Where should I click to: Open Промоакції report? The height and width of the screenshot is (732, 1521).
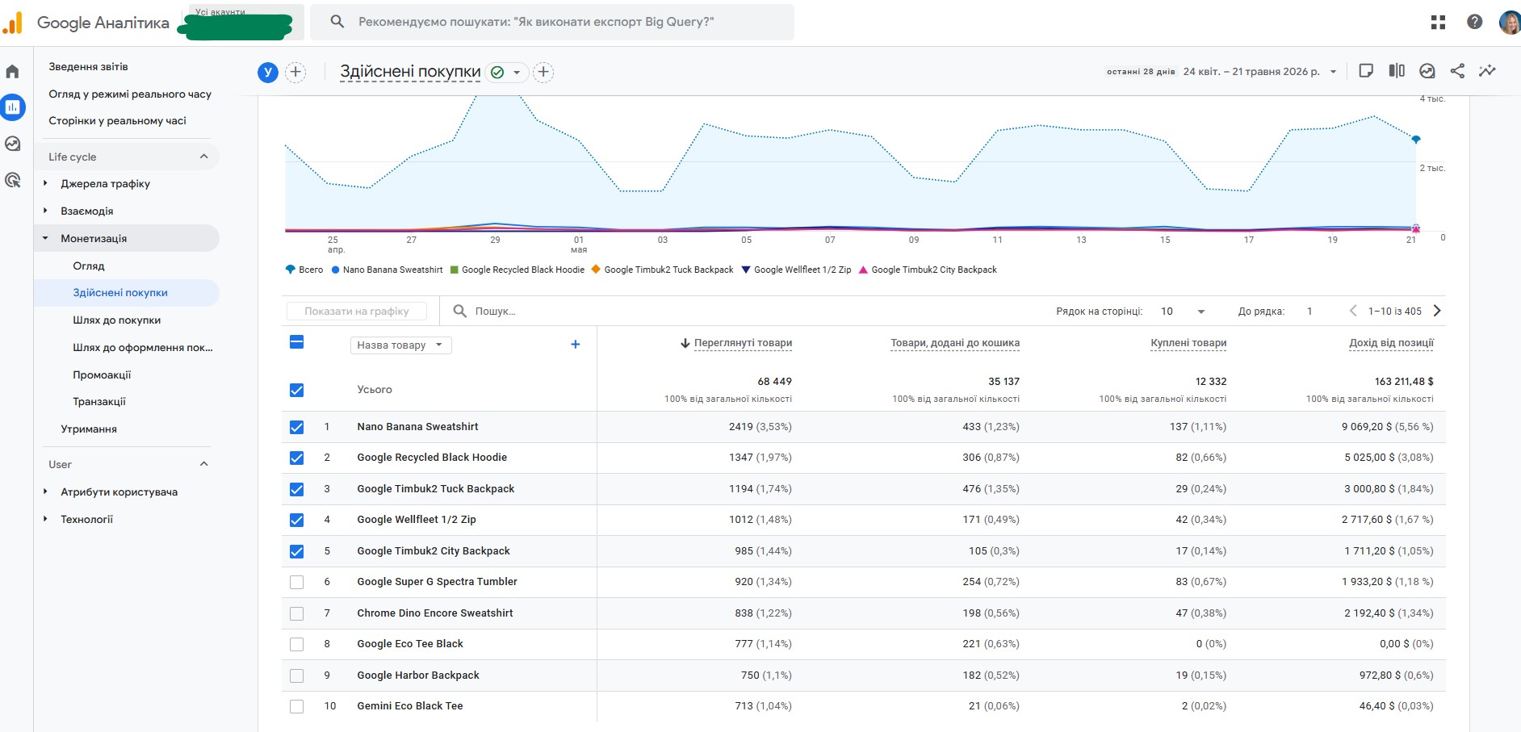point(102,375)
